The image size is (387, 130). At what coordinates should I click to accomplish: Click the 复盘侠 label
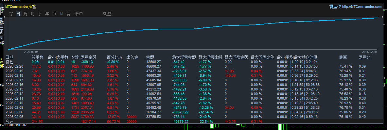335,7
